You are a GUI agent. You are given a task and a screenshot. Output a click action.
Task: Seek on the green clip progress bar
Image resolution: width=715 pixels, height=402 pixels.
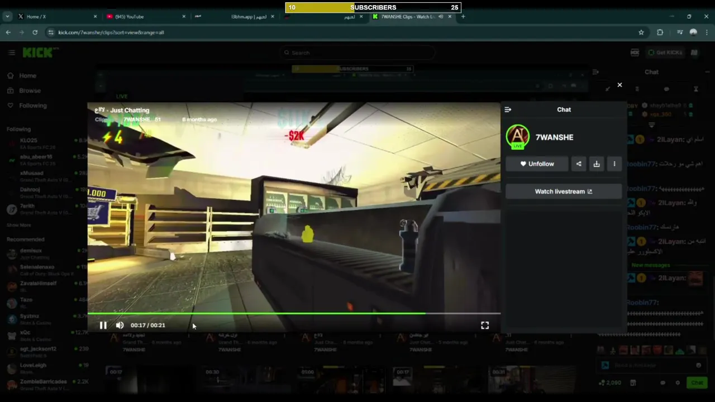coord(294,313)
